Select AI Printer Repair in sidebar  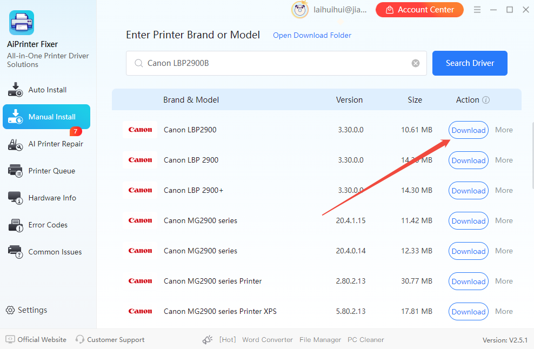[51, 144]
